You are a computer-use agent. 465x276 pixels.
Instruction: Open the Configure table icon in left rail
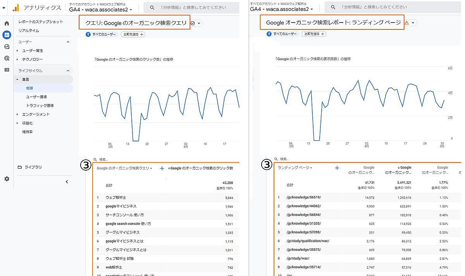click(x=7, y=70)
